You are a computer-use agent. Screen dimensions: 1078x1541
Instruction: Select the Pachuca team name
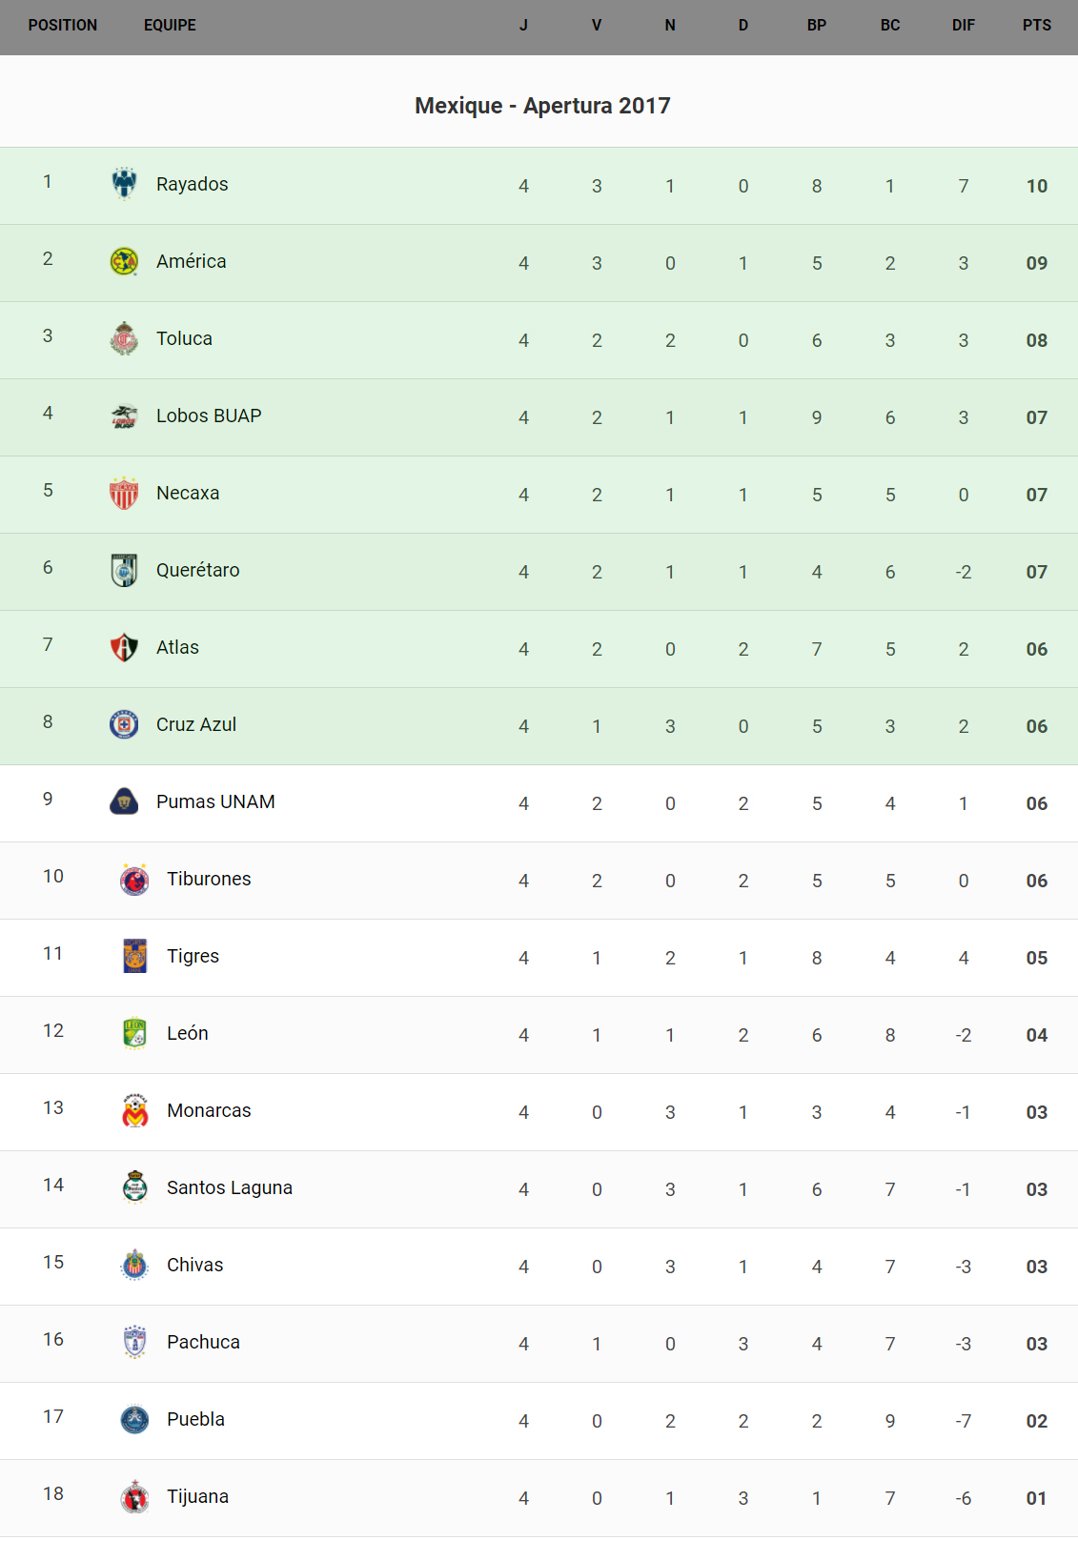[203, 1342]
